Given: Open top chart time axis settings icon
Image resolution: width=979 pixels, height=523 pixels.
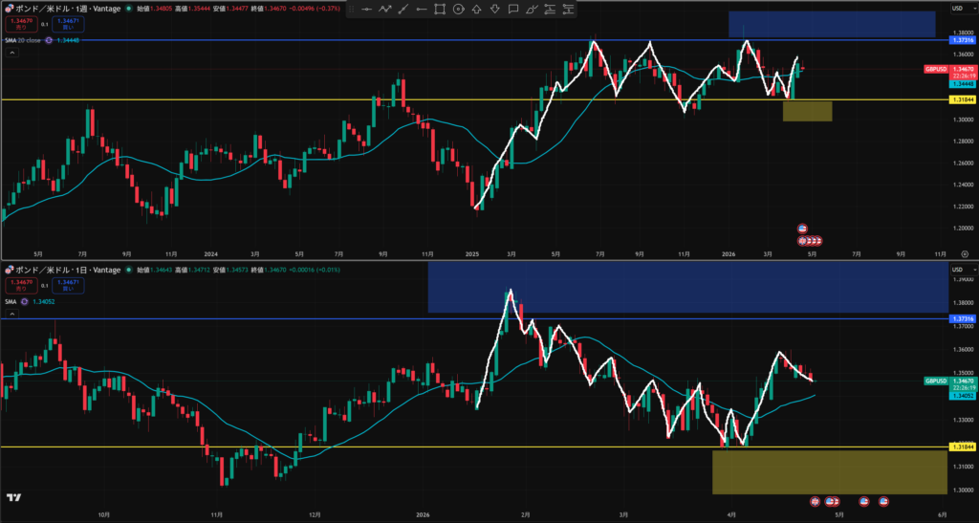Looking at the screenshot, I should (x=964, y=254).
